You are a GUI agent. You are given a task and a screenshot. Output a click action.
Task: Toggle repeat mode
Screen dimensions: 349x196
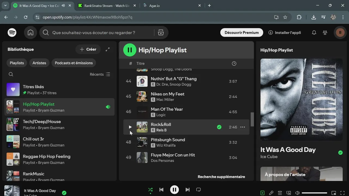tap(198, 190)
